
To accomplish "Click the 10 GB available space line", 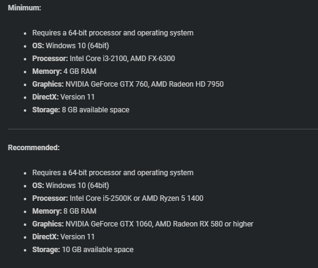I will (83, 250).
